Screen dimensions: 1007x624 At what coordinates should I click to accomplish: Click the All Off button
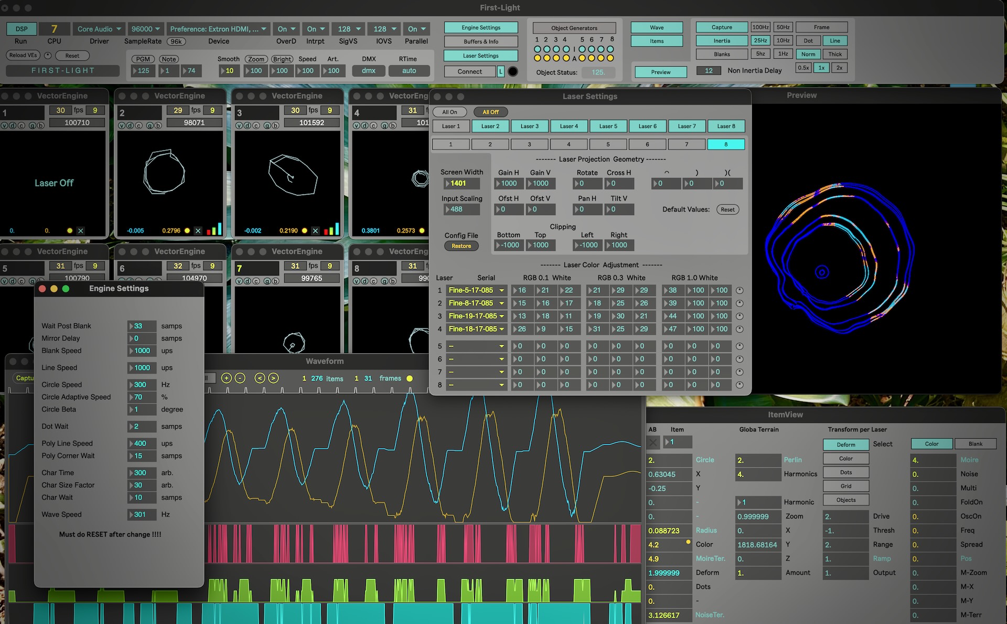[490, 112]
